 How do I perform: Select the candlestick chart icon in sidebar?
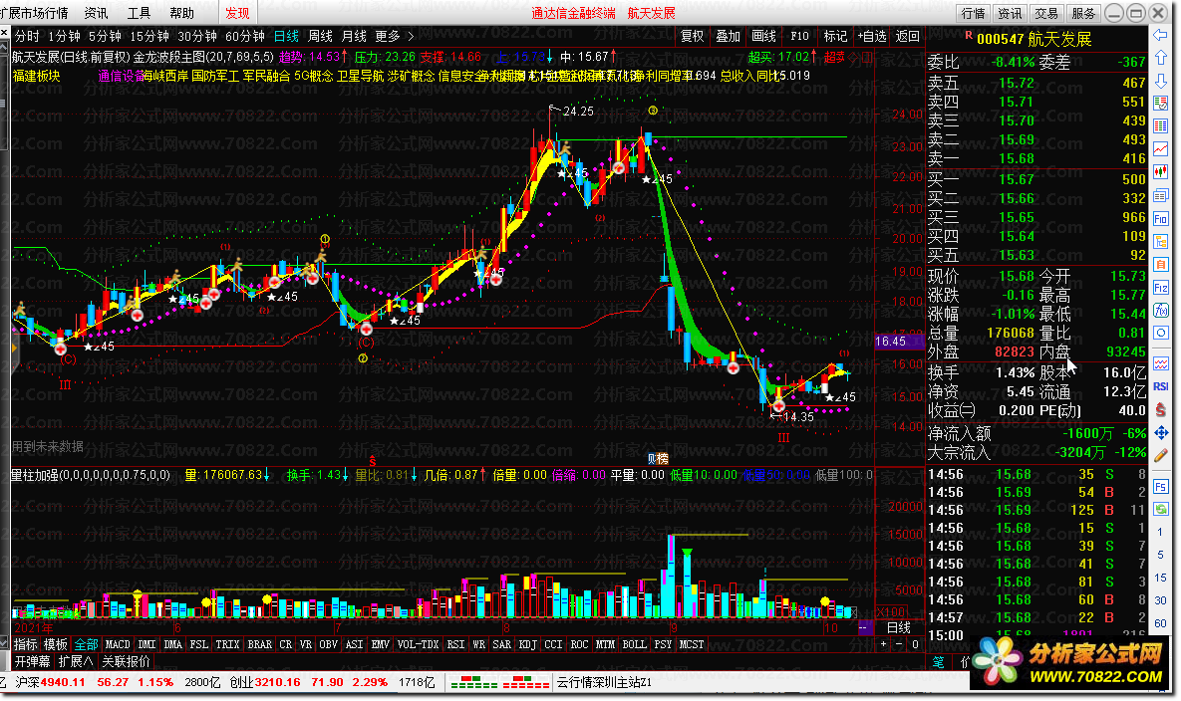click(x=1161, y=173)
